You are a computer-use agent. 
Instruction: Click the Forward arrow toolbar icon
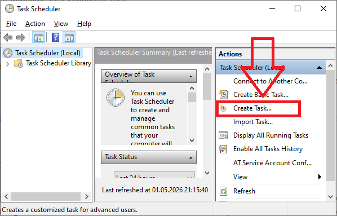21,37
